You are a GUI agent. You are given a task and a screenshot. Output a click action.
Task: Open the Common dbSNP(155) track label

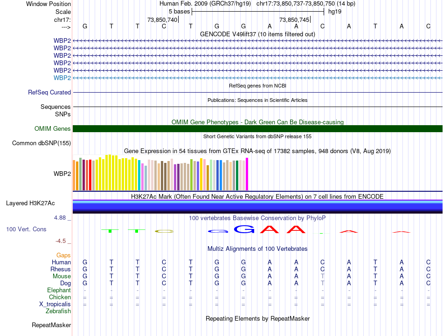click(42, 143)
